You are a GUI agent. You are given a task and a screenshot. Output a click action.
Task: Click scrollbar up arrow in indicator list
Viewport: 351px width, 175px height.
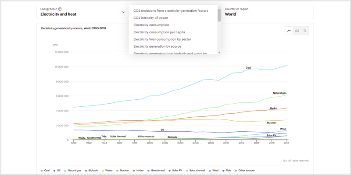219,7
